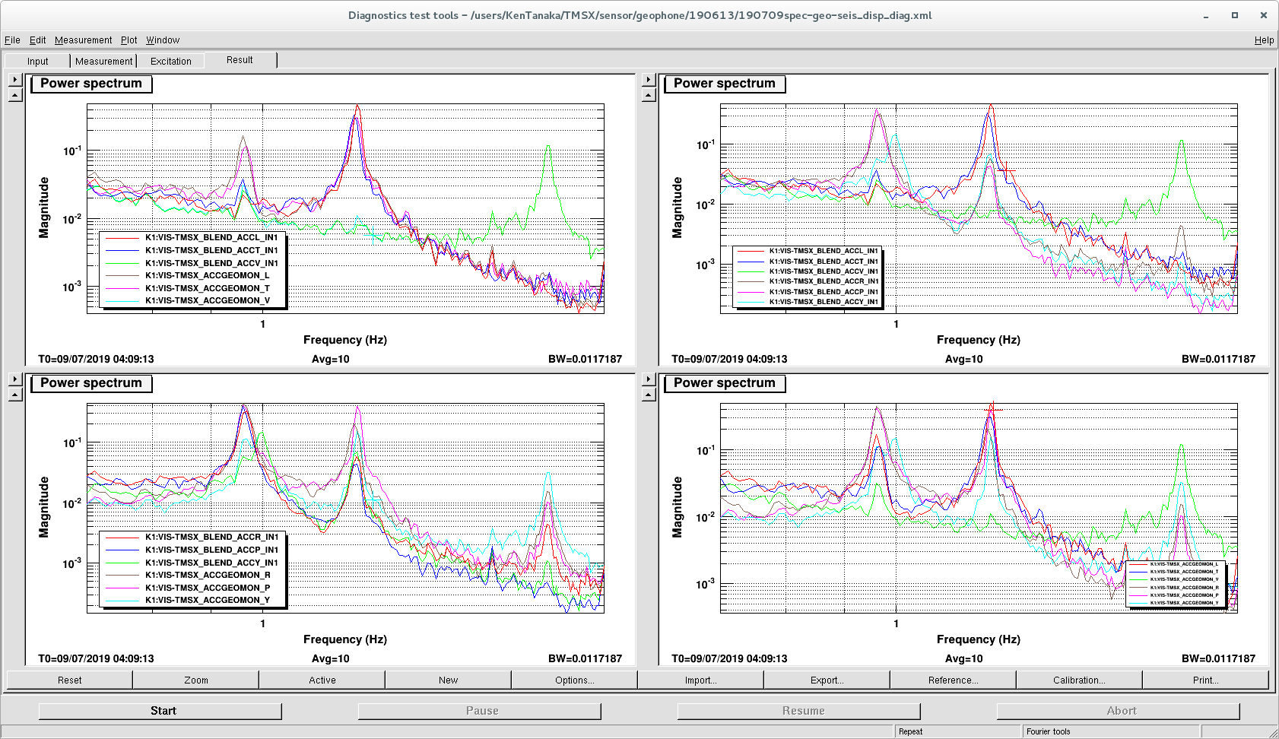This screenshot has height=739, width=1279.
Task: Click the Print... button
Action: point(1206,680)
